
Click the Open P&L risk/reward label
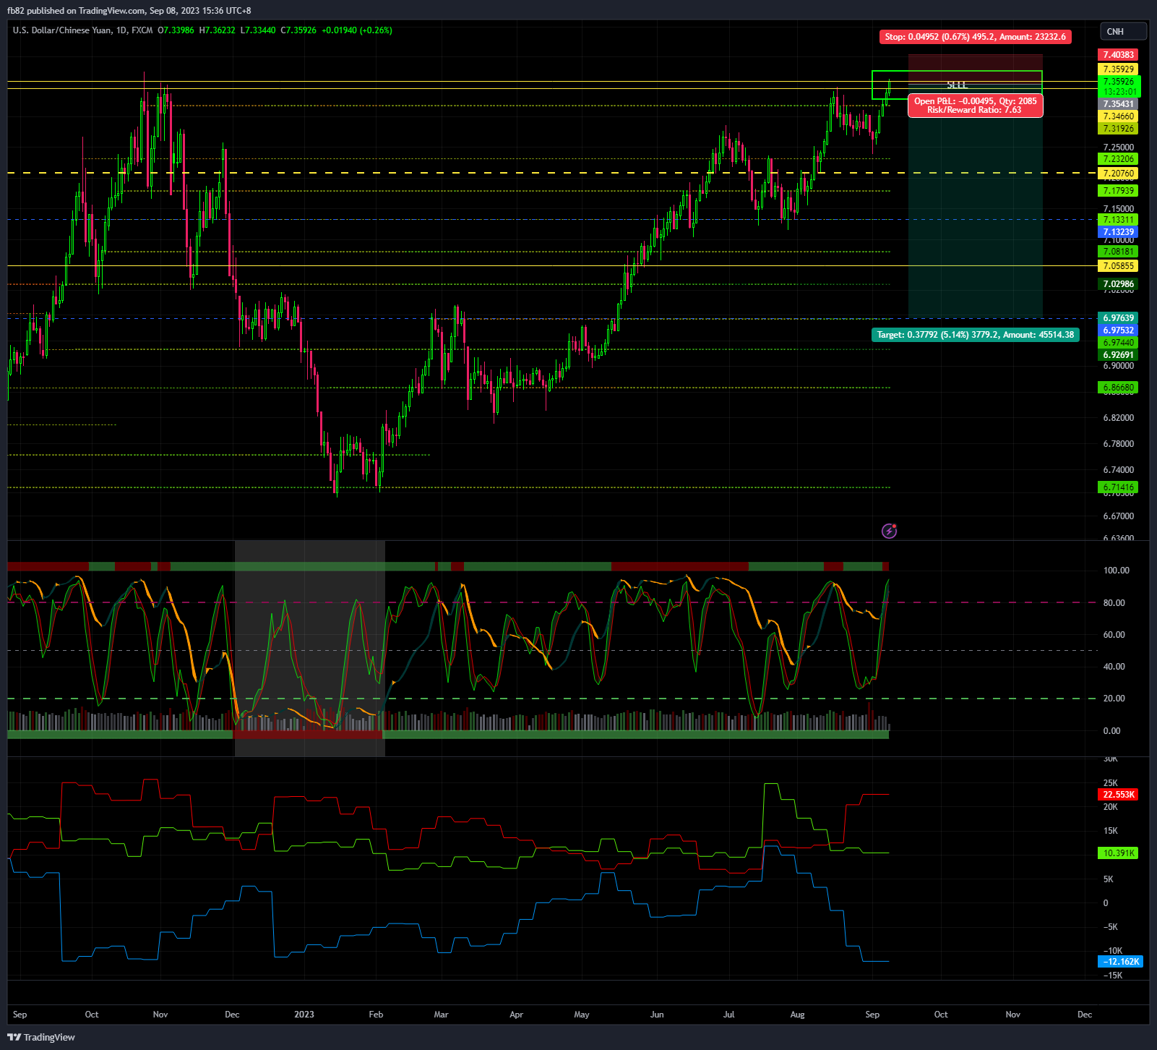pos(975,106)
